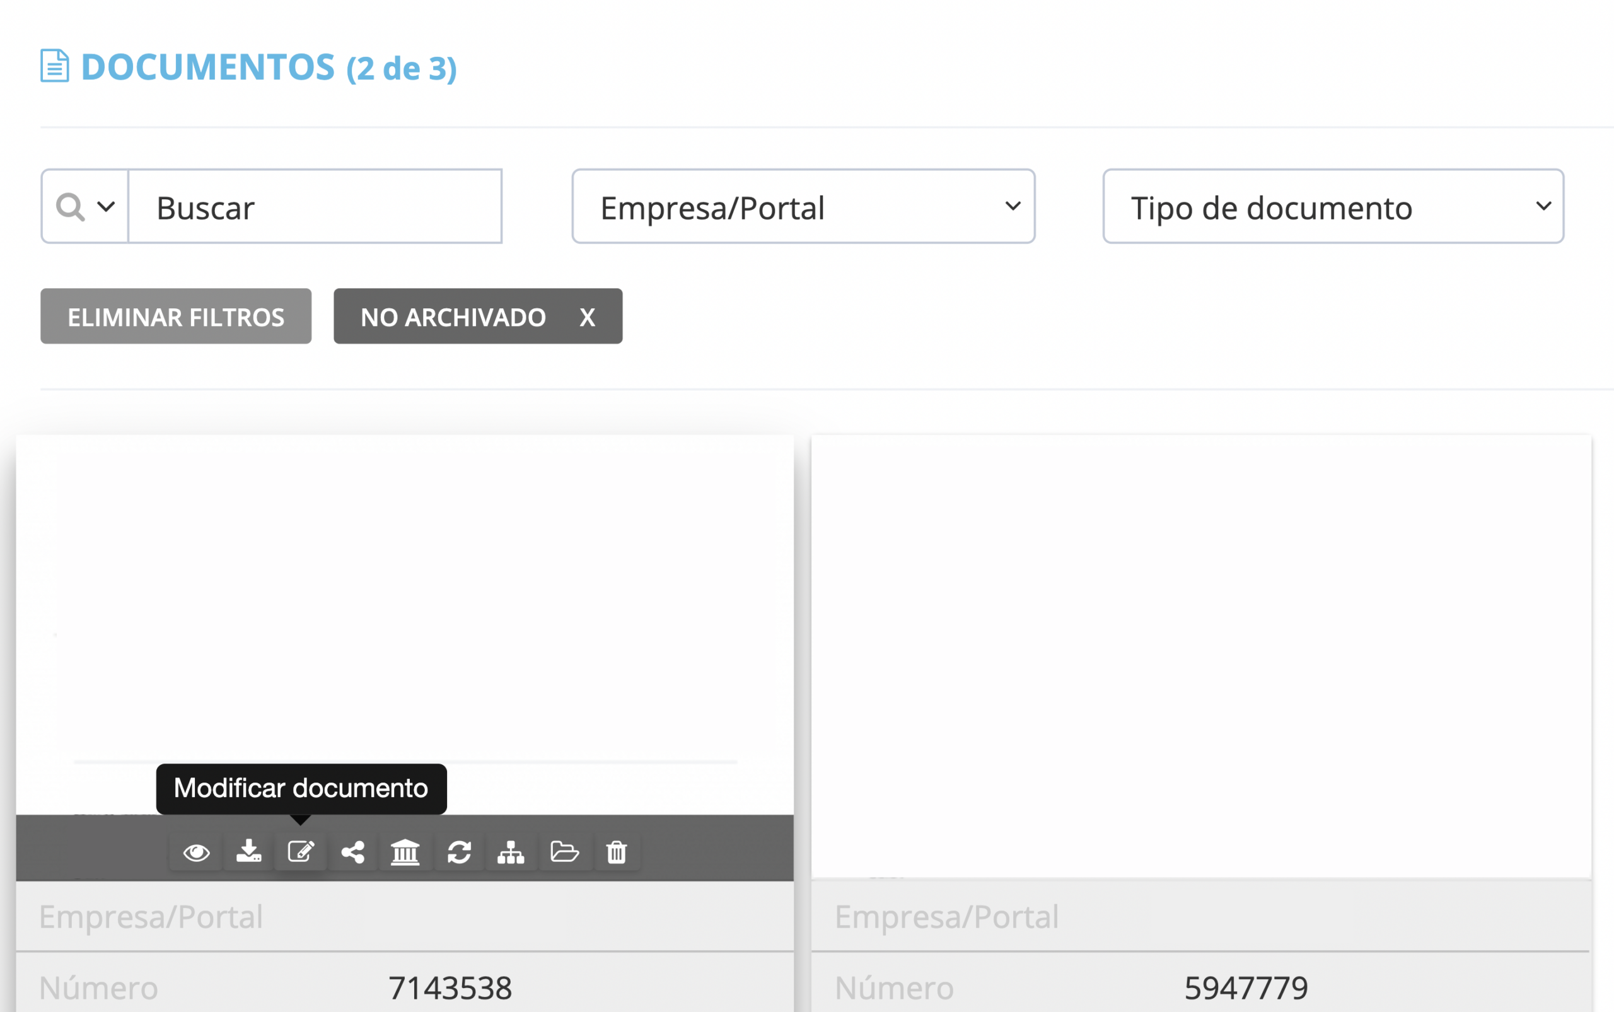
Task: Remove the NO ARCHIVADO filter with X
Action: 587,317
